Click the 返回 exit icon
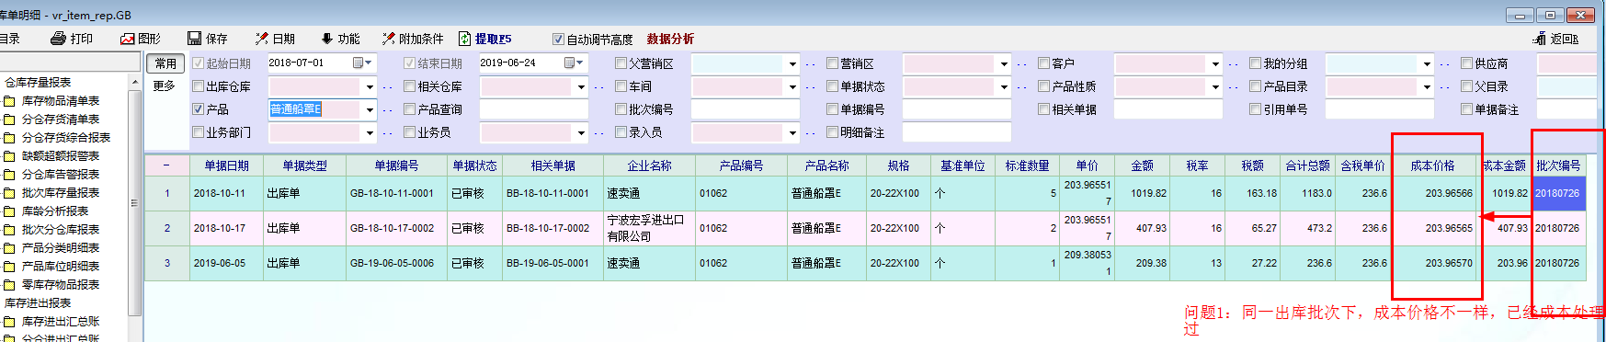1606x342 pixels. point(1540,39)
